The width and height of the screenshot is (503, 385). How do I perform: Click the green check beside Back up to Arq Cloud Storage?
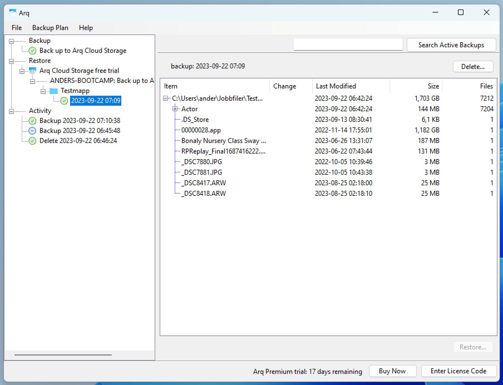click(32, 51)
